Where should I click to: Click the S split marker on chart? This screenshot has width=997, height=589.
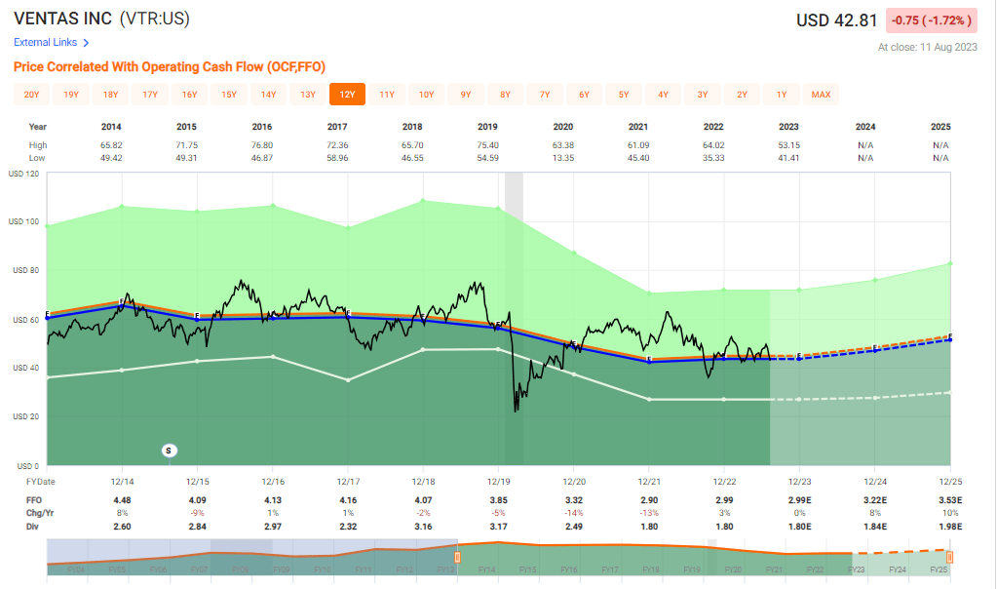pyautogui.click(x=169, y=451)
